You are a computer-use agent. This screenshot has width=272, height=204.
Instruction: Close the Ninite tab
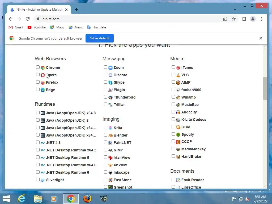tap(66, 10)
